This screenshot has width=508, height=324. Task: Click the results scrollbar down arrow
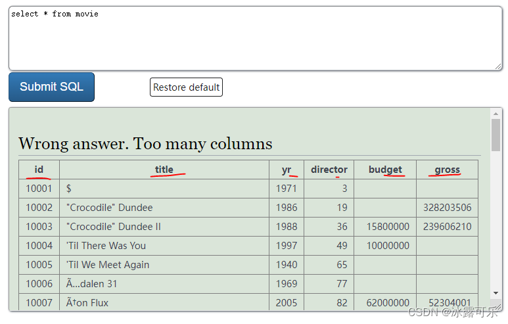pos(496,293)
